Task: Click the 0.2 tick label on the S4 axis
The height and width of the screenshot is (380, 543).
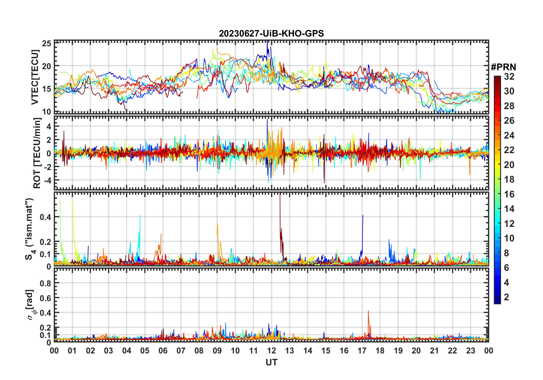Action: 46,242
